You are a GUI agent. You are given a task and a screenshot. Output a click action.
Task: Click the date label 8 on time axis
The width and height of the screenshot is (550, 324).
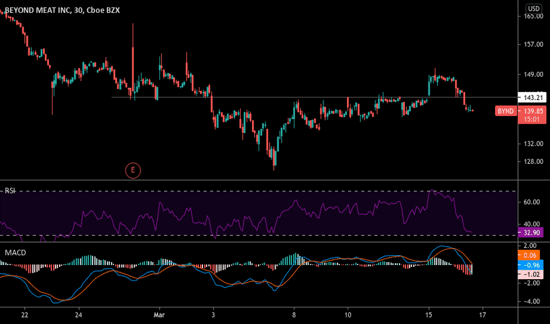294,315
